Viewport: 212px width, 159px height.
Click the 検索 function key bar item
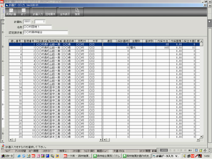[x=63, y=151]
